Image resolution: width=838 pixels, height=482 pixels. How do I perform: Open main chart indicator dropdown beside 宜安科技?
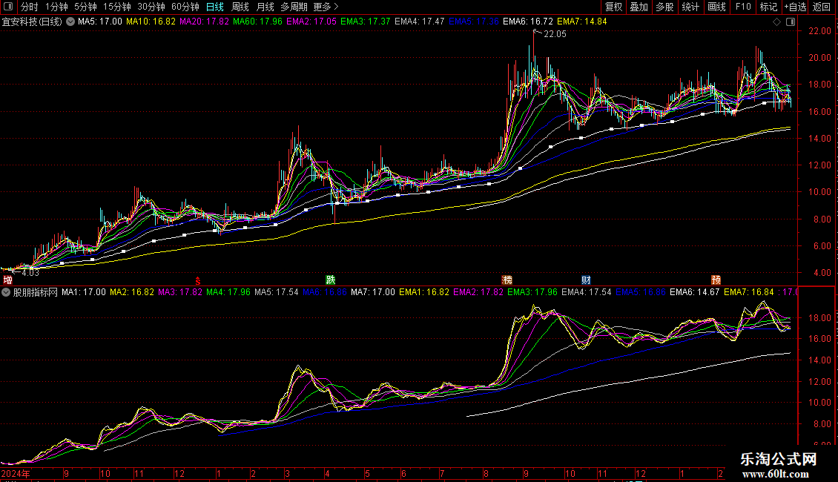click(70, 22)
